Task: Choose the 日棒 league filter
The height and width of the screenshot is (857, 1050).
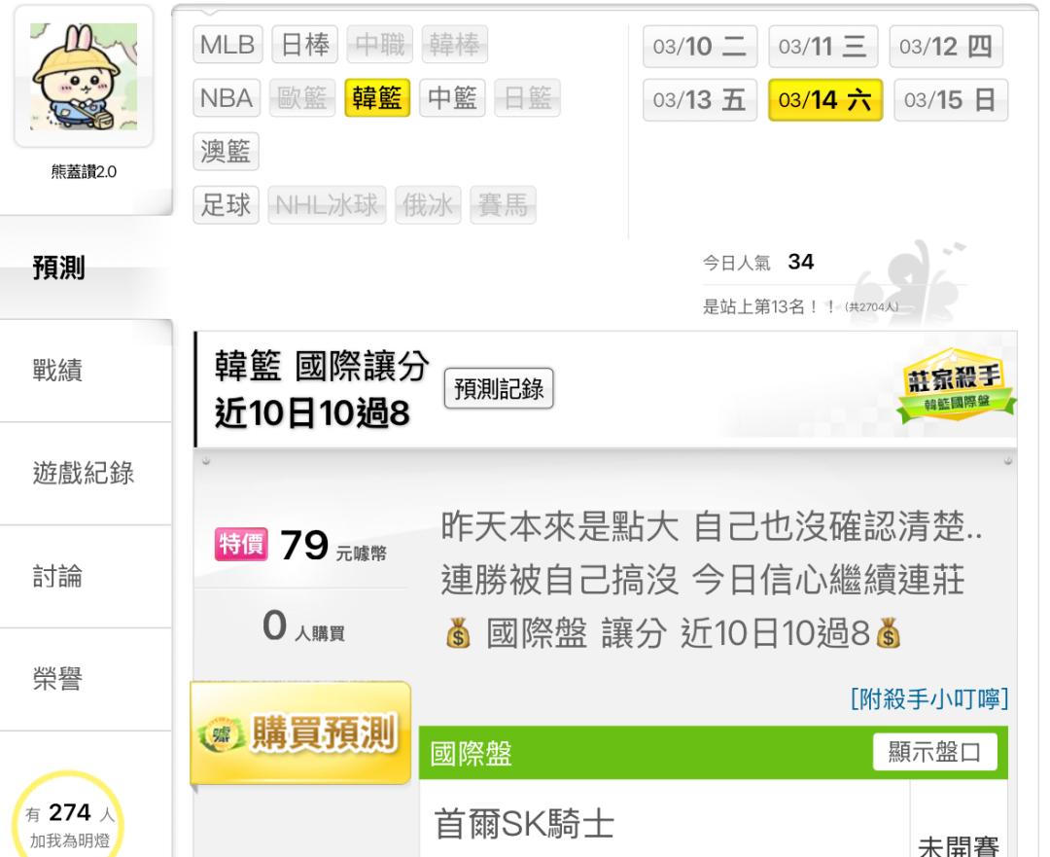Action: click(x=304, y=44)
